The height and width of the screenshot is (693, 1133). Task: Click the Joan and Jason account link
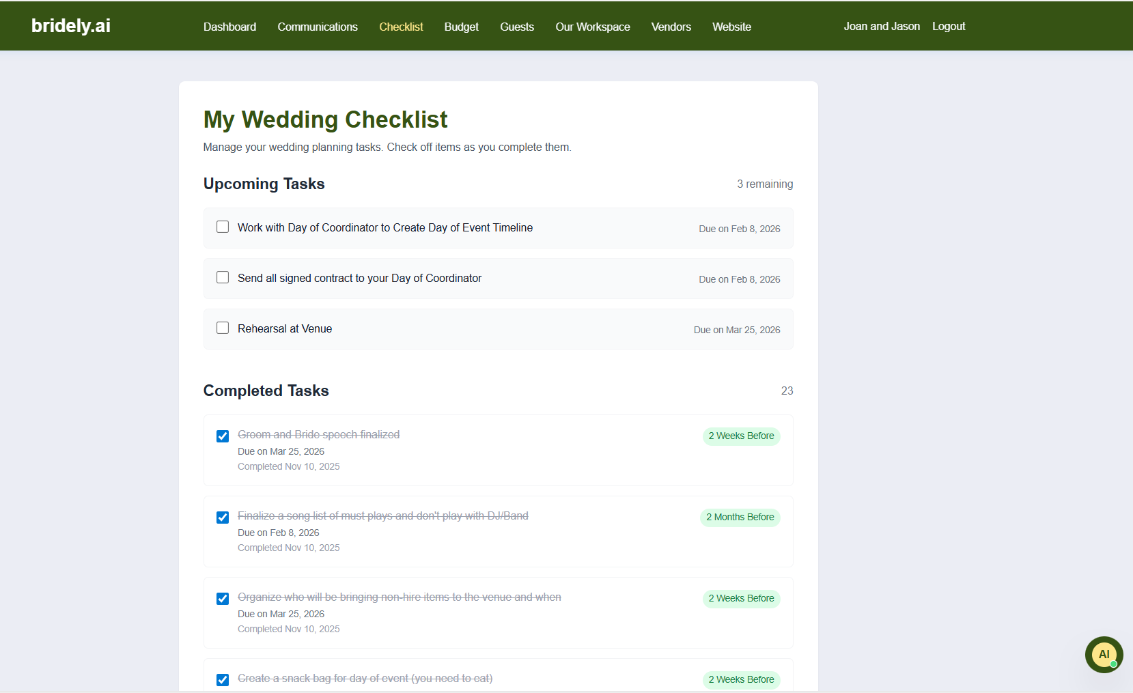[882, 26]
